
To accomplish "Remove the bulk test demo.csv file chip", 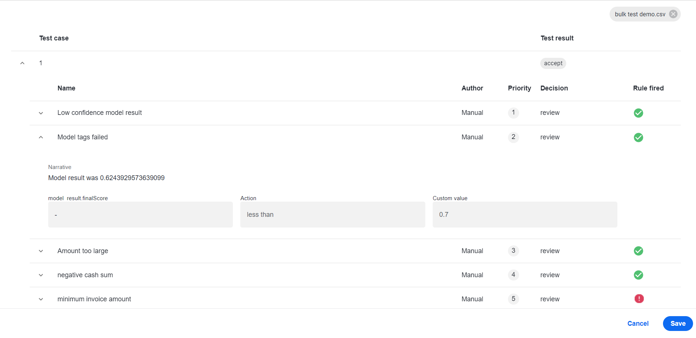I will click(673, 14).
